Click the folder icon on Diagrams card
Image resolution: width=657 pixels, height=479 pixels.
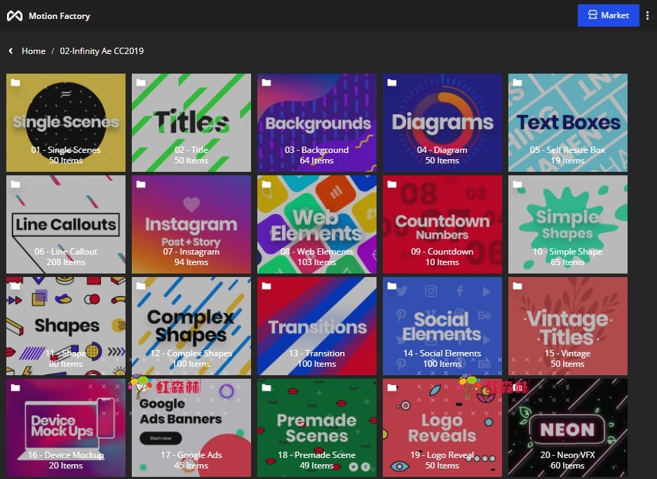(x=392, y=83)
